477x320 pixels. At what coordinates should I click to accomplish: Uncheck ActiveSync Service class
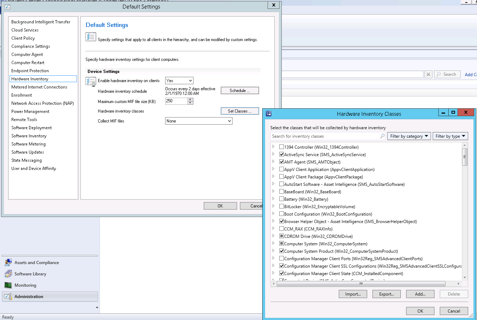[281, 154]
